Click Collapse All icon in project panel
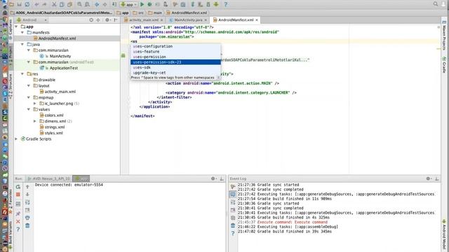The height and width of the screenshot is (252, 449). click(x=98, y=20)
